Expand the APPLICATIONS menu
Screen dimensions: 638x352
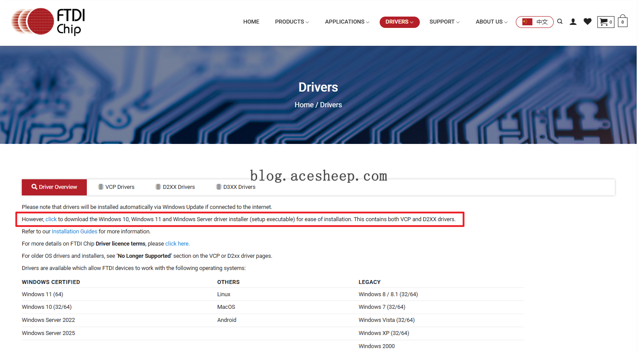coord(347,22)
